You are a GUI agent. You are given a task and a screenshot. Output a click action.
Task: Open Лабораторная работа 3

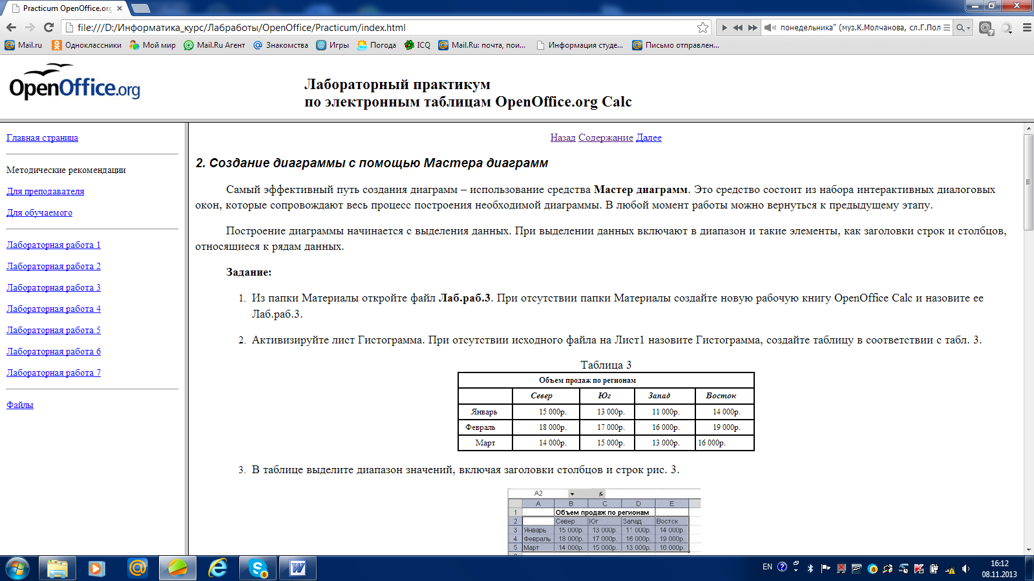[x=54, y=287]
